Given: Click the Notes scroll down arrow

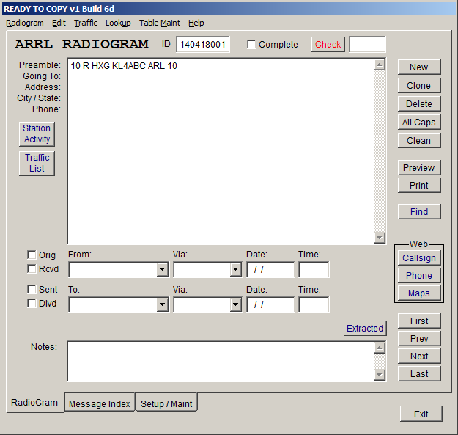Looking at the screenshot, I should point(380,375).
